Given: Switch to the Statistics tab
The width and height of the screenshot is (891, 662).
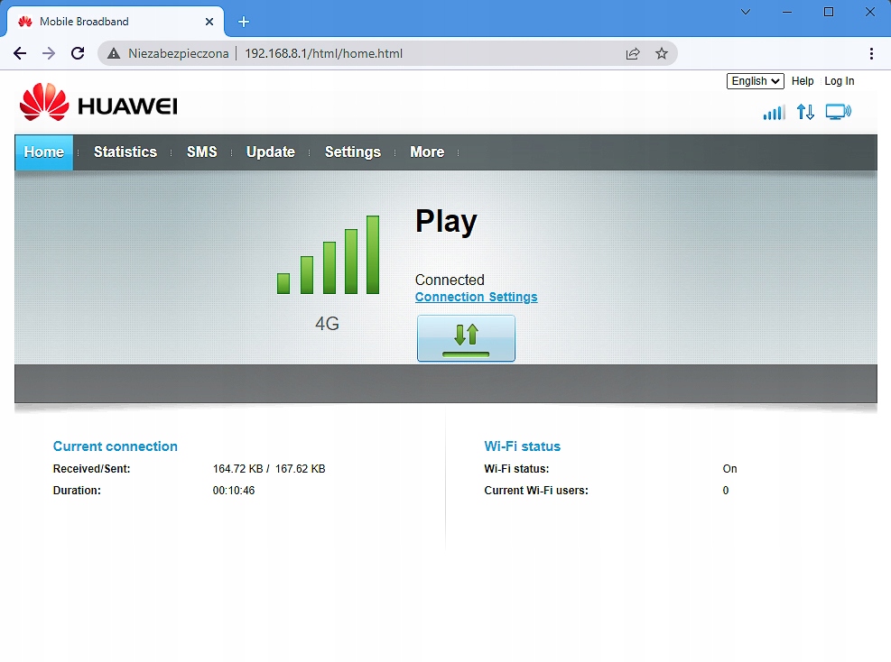Looking at the screenshot, I should 125,152.
